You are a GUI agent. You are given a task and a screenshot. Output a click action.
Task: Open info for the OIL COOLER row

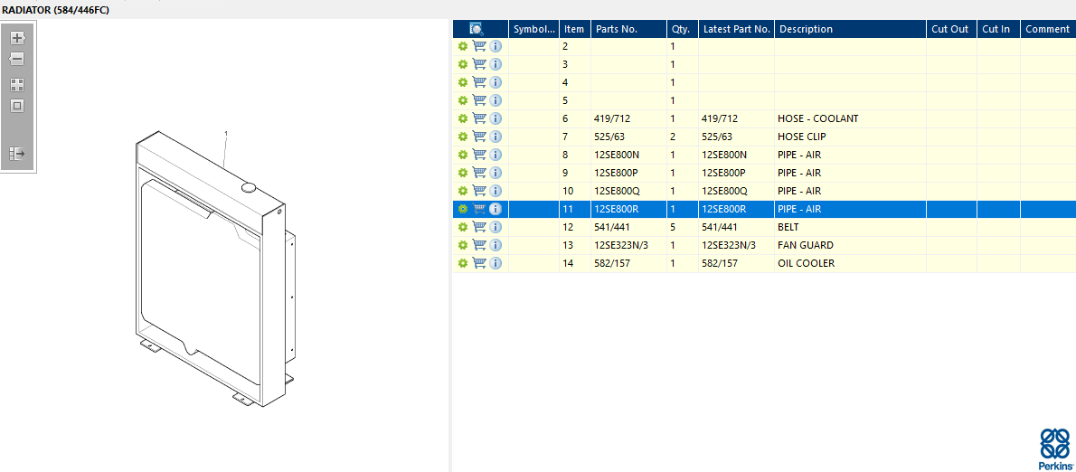click(496, 263)
